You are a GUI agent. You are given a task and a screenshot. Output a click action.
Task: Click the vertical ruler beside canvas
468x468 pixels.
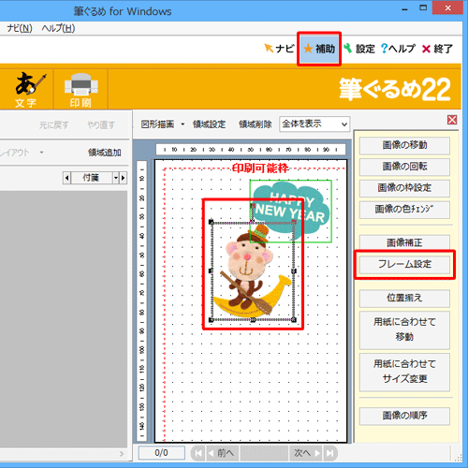pyautogui.click(x=141, y=300)
